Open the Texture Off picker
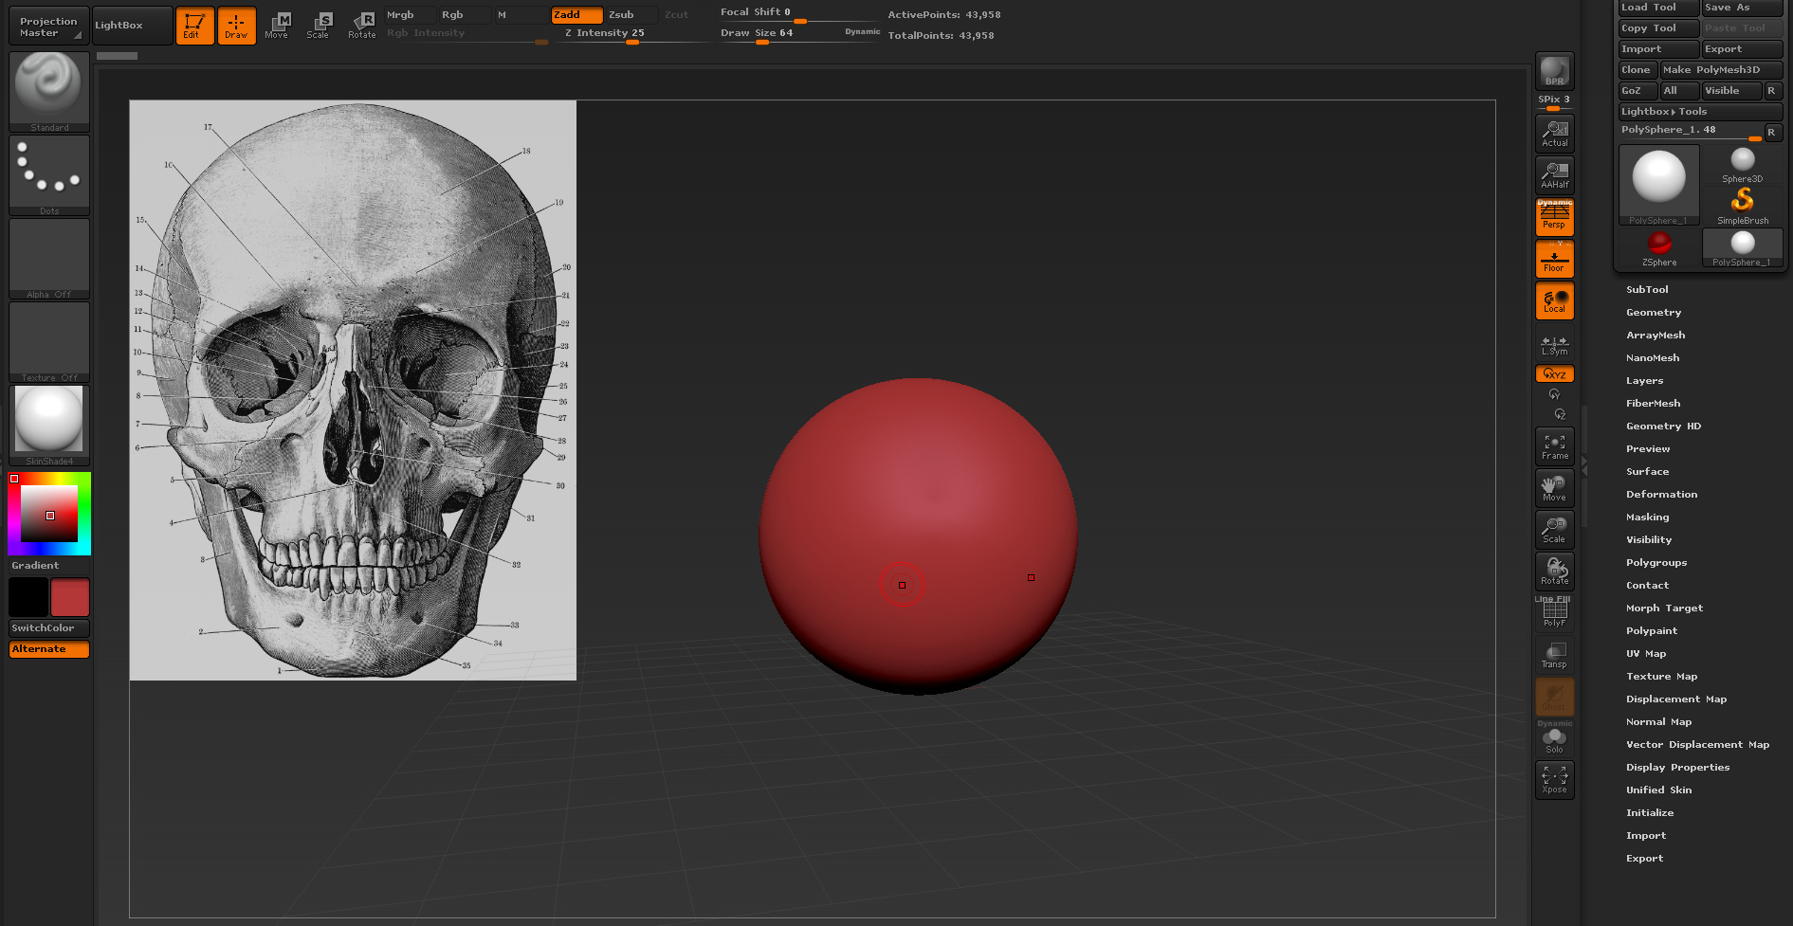 [49, 342]
